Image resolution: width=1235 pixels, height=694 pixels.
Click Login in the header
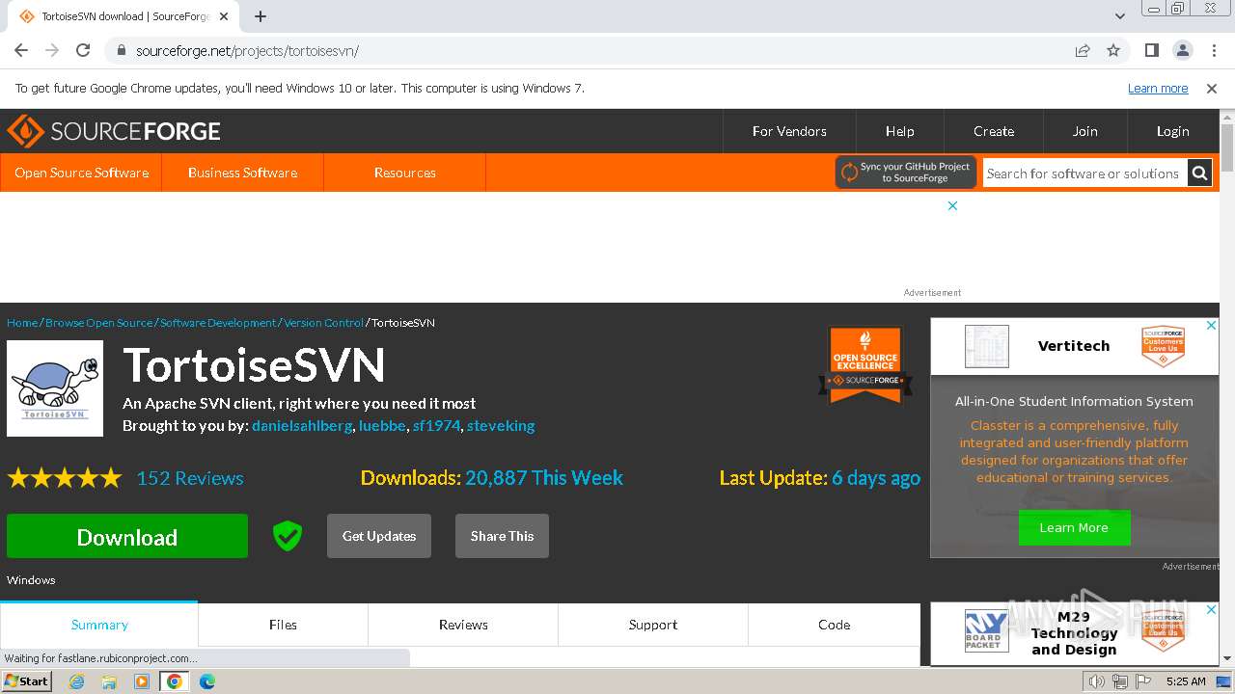[x=1172, y=131]
